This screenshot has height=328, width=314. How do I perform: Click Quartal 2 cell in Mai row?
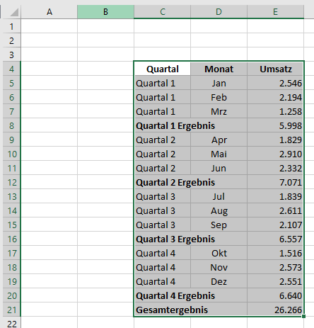point(163,154)
